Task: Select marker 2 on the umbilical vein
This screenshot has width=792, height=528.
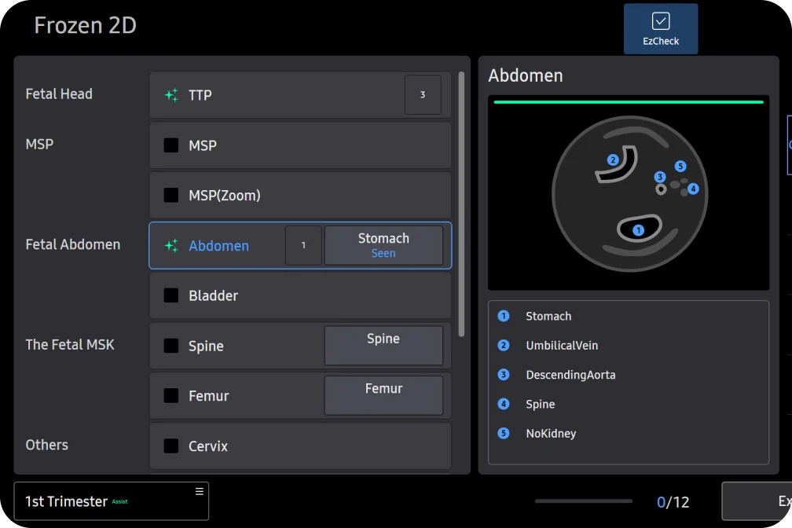Action: pos(613,160)
